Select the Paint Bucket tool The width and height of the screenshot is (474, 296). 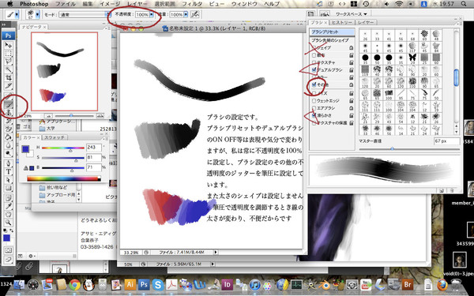pos(9,137)
